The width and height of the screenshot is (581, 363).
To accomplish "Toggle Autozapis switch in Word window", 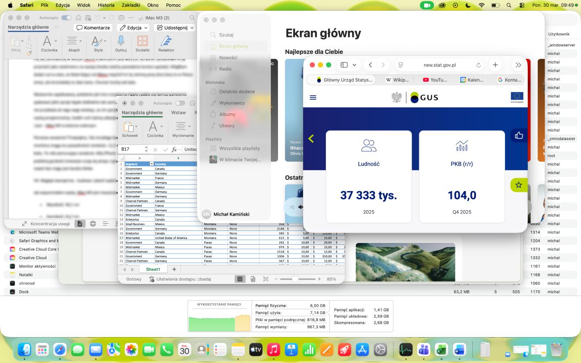I will [x=66, y=17].
